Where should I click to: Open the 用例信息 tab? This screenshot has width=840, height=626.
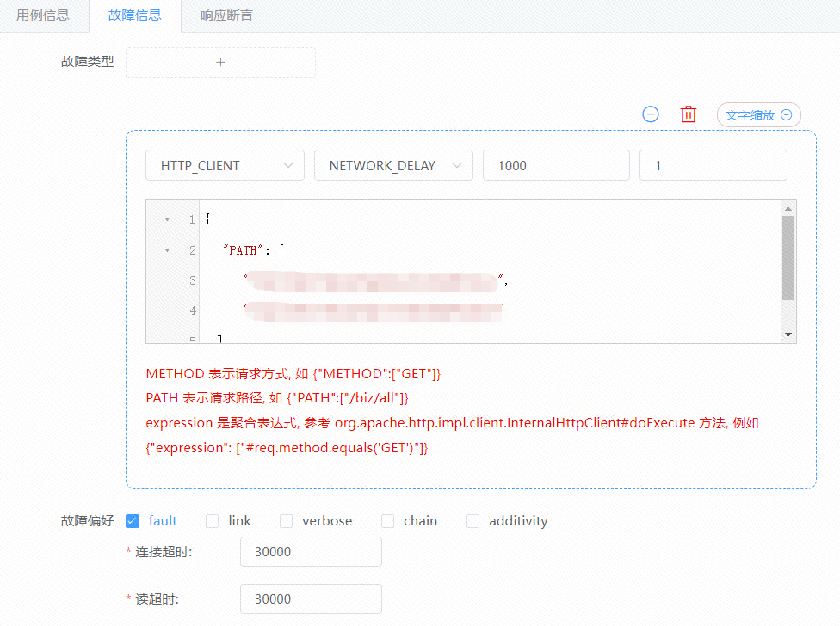point(43,15)
